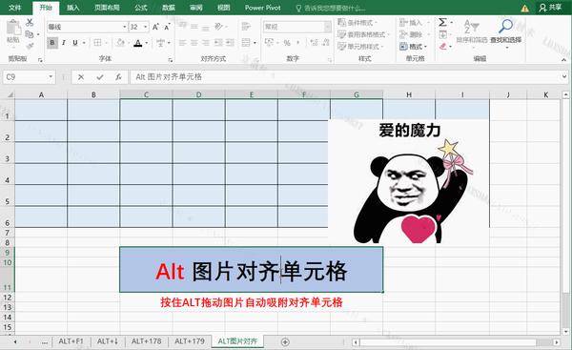Click the Insert cells (插入) button

[x=411, y=23]
